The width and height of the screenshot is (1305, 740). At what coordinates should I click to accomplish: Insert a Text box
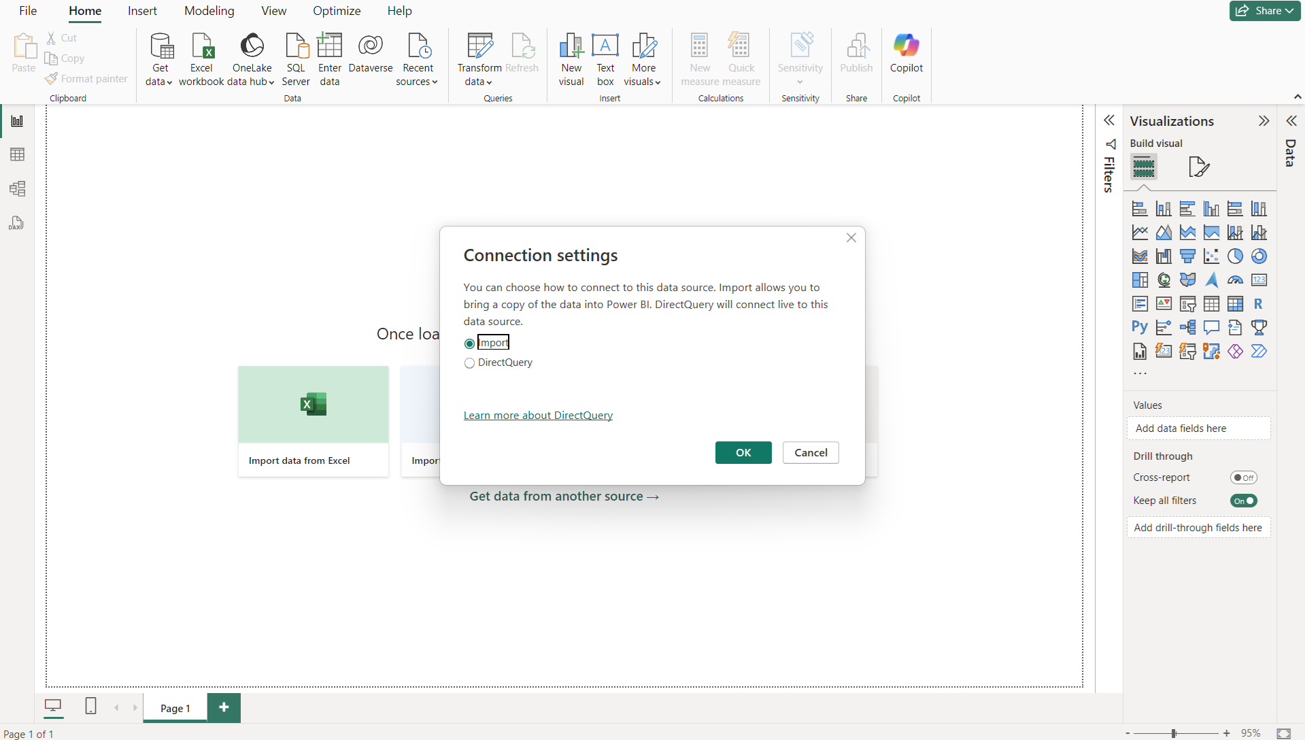tap(605, 60)
